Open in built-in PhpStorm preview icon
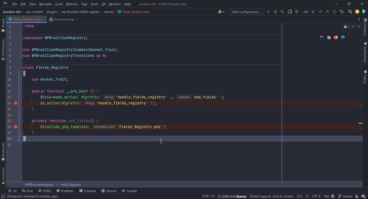 (x=322, y=37)
